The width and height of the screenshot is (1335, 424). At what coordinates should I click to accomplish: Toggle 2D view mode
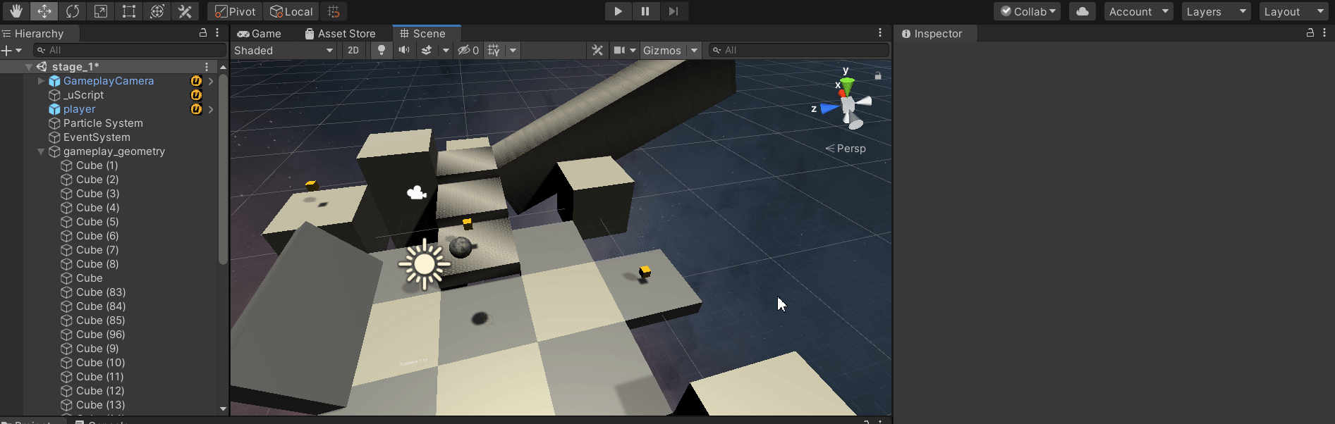coord(353,50)
